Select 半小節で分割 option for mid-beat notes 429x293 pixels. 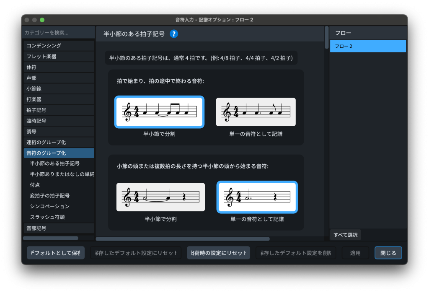[159, 112]
